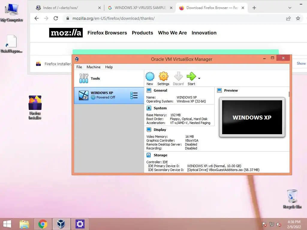Select My Computer desktop icon
Screen dimensions: 307x230
point(12,13)
